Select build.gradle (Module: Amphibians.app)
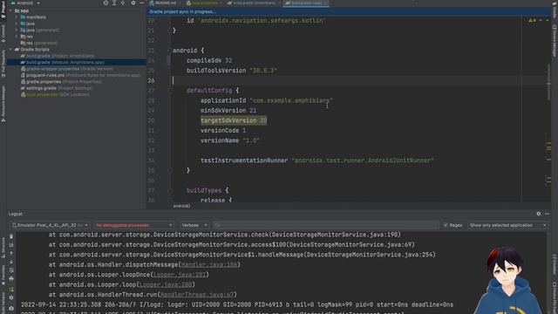558x314 pixels. 62,62
